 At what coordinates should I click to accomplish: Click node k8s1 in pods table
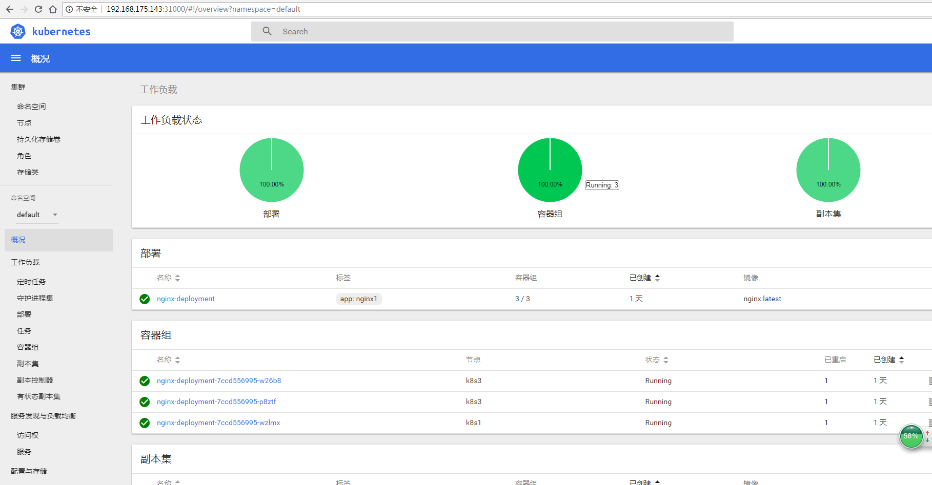(474, 423)
